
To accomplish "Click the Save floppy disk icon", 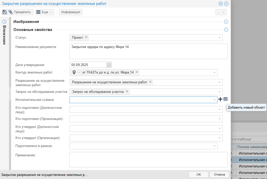I will pyautogui.click(x=4, y=12).
